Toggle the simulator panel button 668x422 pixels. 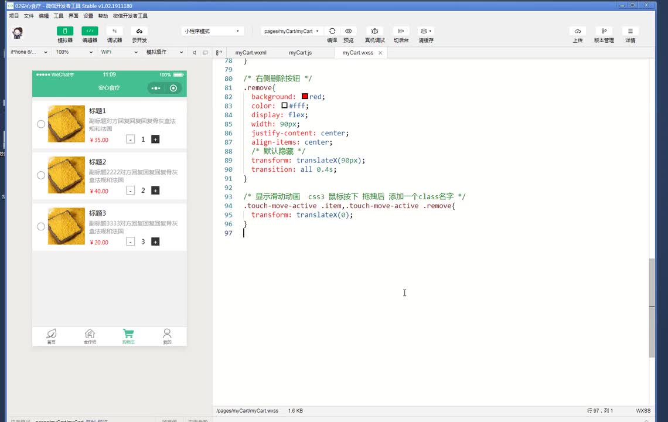(65, 31)
